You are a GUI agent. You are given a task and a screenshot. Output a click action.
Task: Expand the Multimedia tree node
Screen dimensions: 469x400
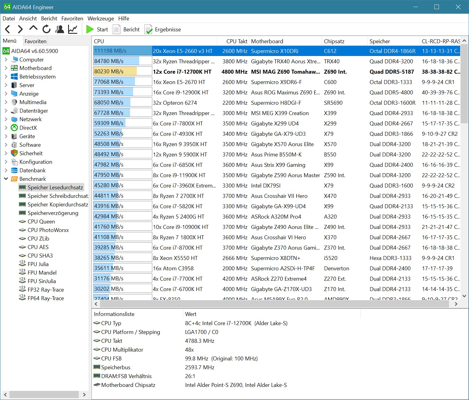(6, 102)
